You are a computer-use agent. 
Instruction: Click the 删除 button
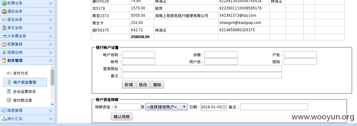[157, 85]
